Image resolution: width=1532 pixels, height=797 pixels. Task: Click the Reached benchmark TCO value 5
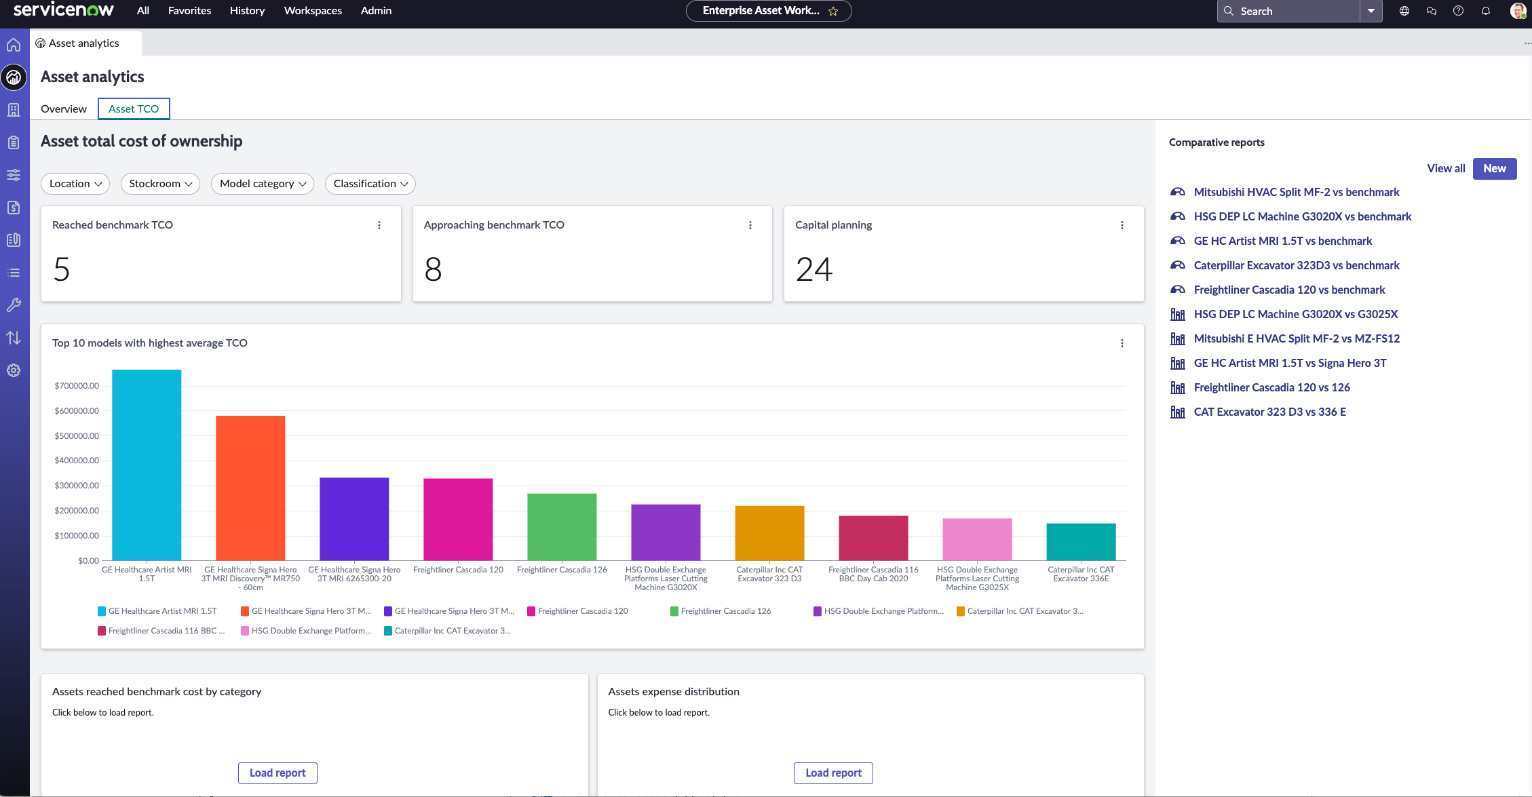coord(62,270)
